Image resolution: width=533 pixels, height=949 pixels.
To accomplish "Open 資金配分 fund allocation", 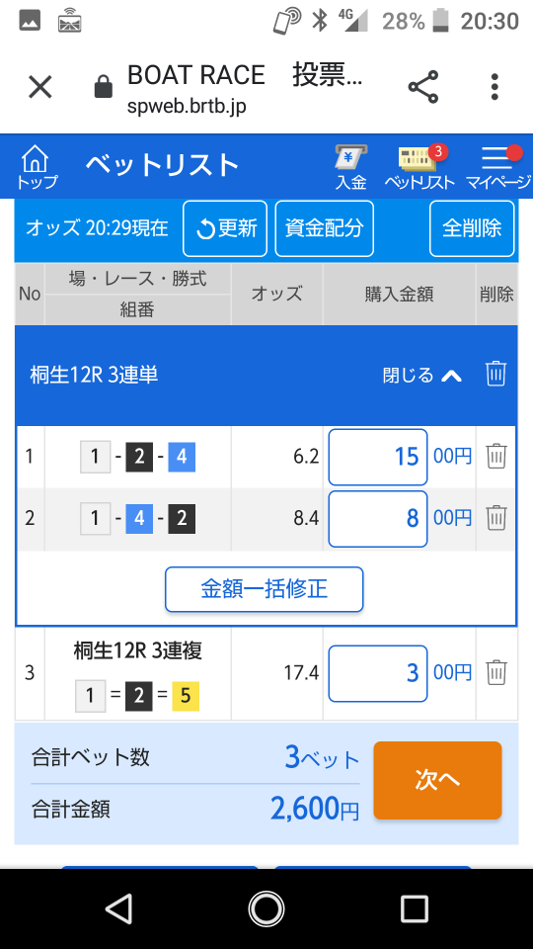I will pyautogui.click(x=325, y=228).
